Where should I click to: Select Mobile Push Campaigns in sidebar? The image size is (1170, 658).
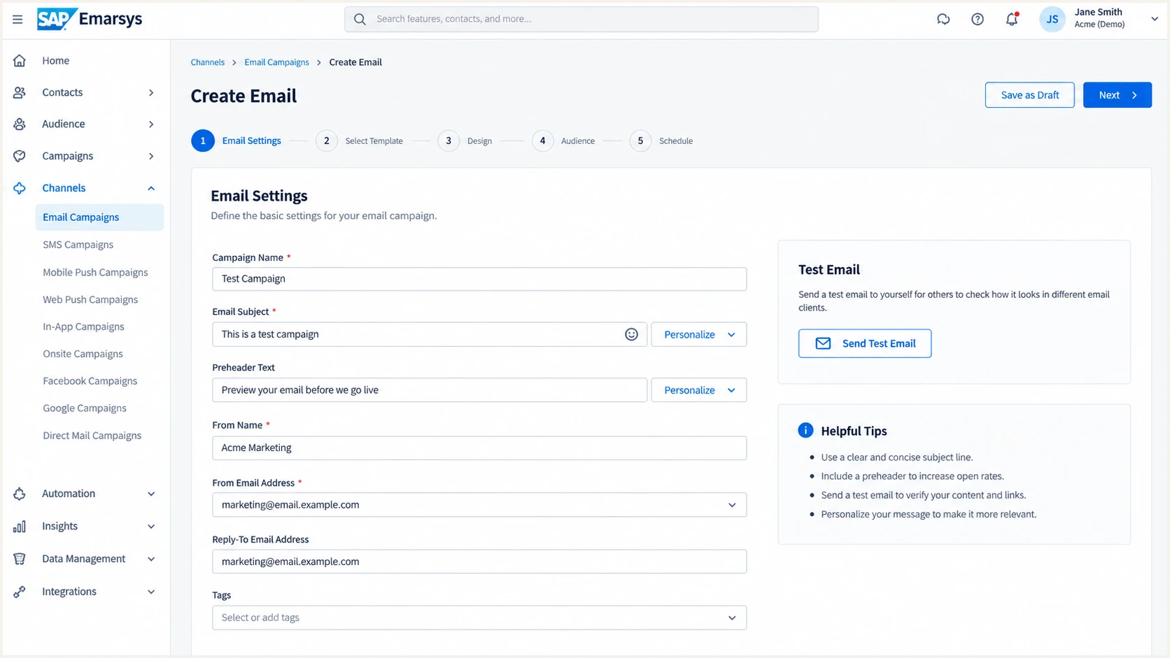click(x=95, y=272)
